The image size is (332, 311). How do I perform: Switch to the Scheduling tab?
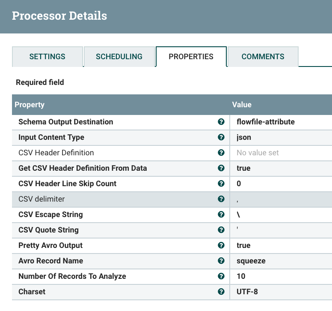point(119,57)
